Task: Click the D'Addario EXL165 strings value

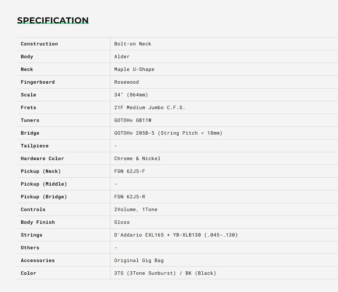Action: tap(176, 235)
